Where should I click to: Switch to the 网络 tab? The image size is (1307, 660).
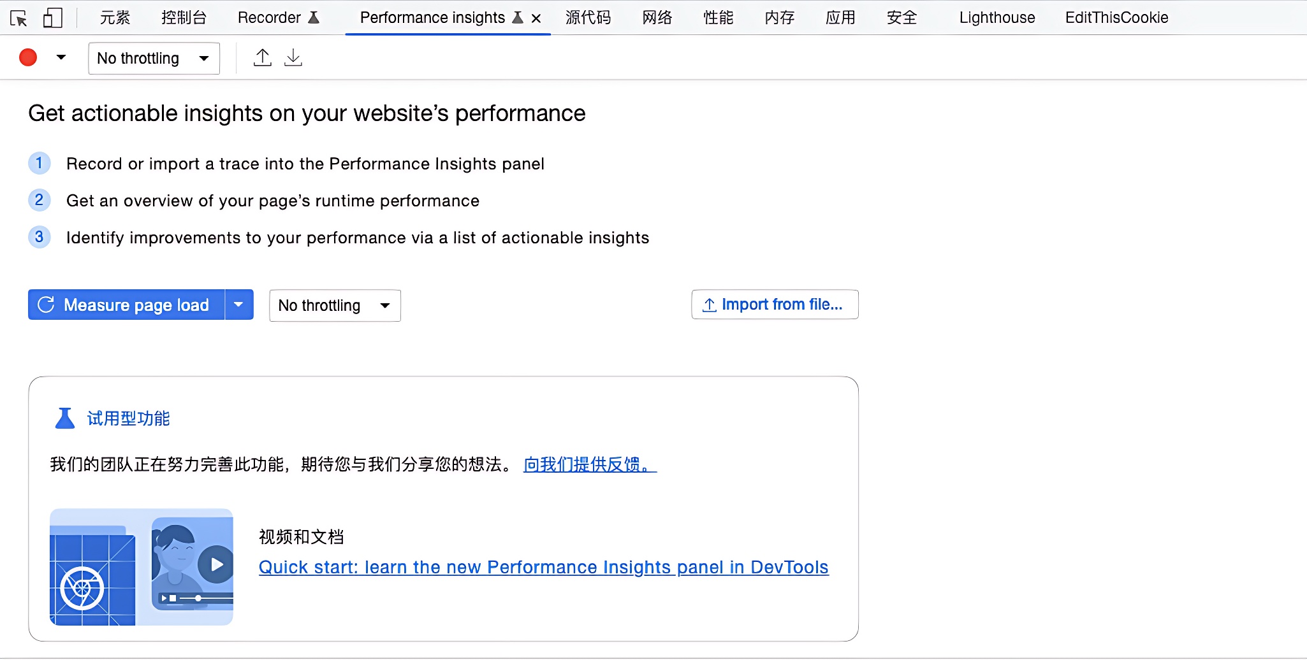[x=657, y=18]
